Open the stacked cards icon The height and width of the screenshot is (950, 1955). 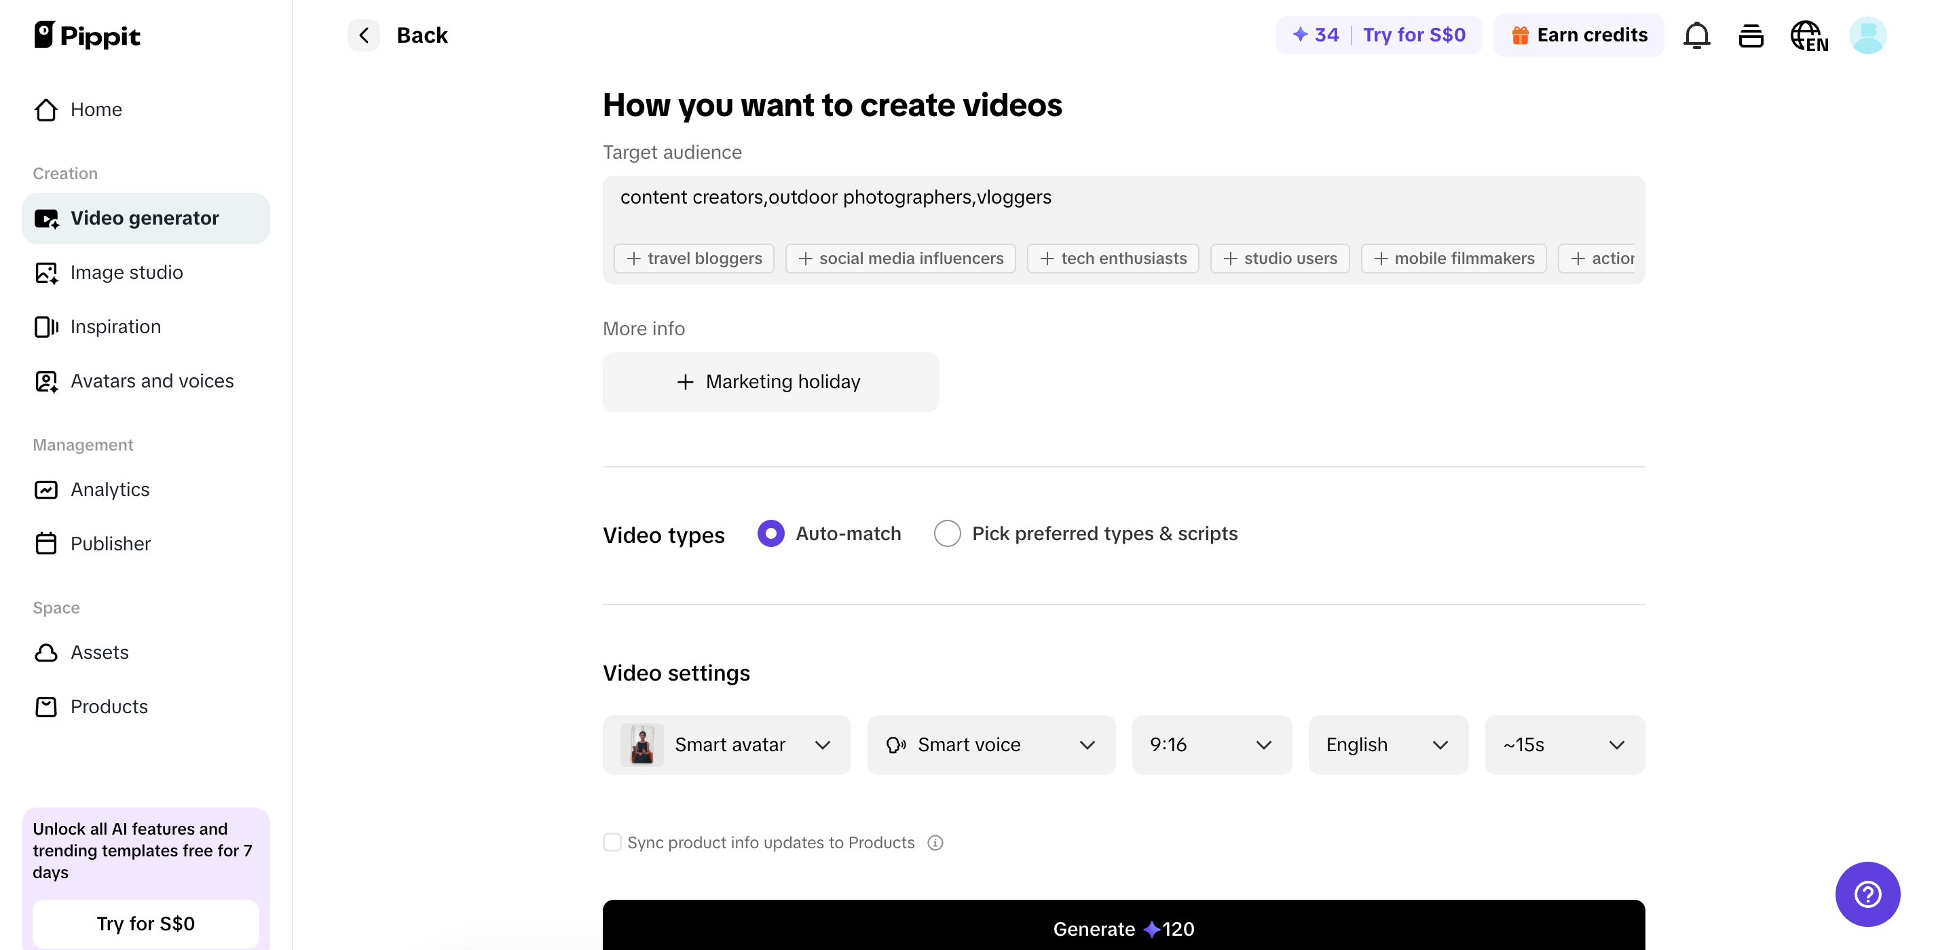click(1751, 36)
